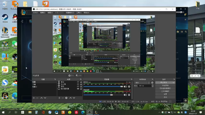
Task: Open 文件(F) menu
Action: point(35,13)
